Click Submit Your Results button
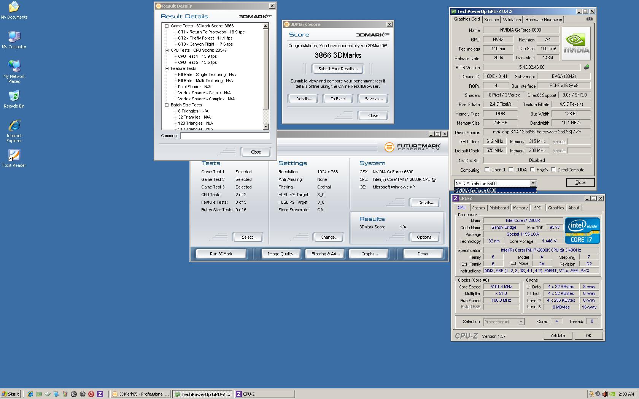Image resolution: width=639 pixels, height=399 pixels. click(x=338, y=69)
